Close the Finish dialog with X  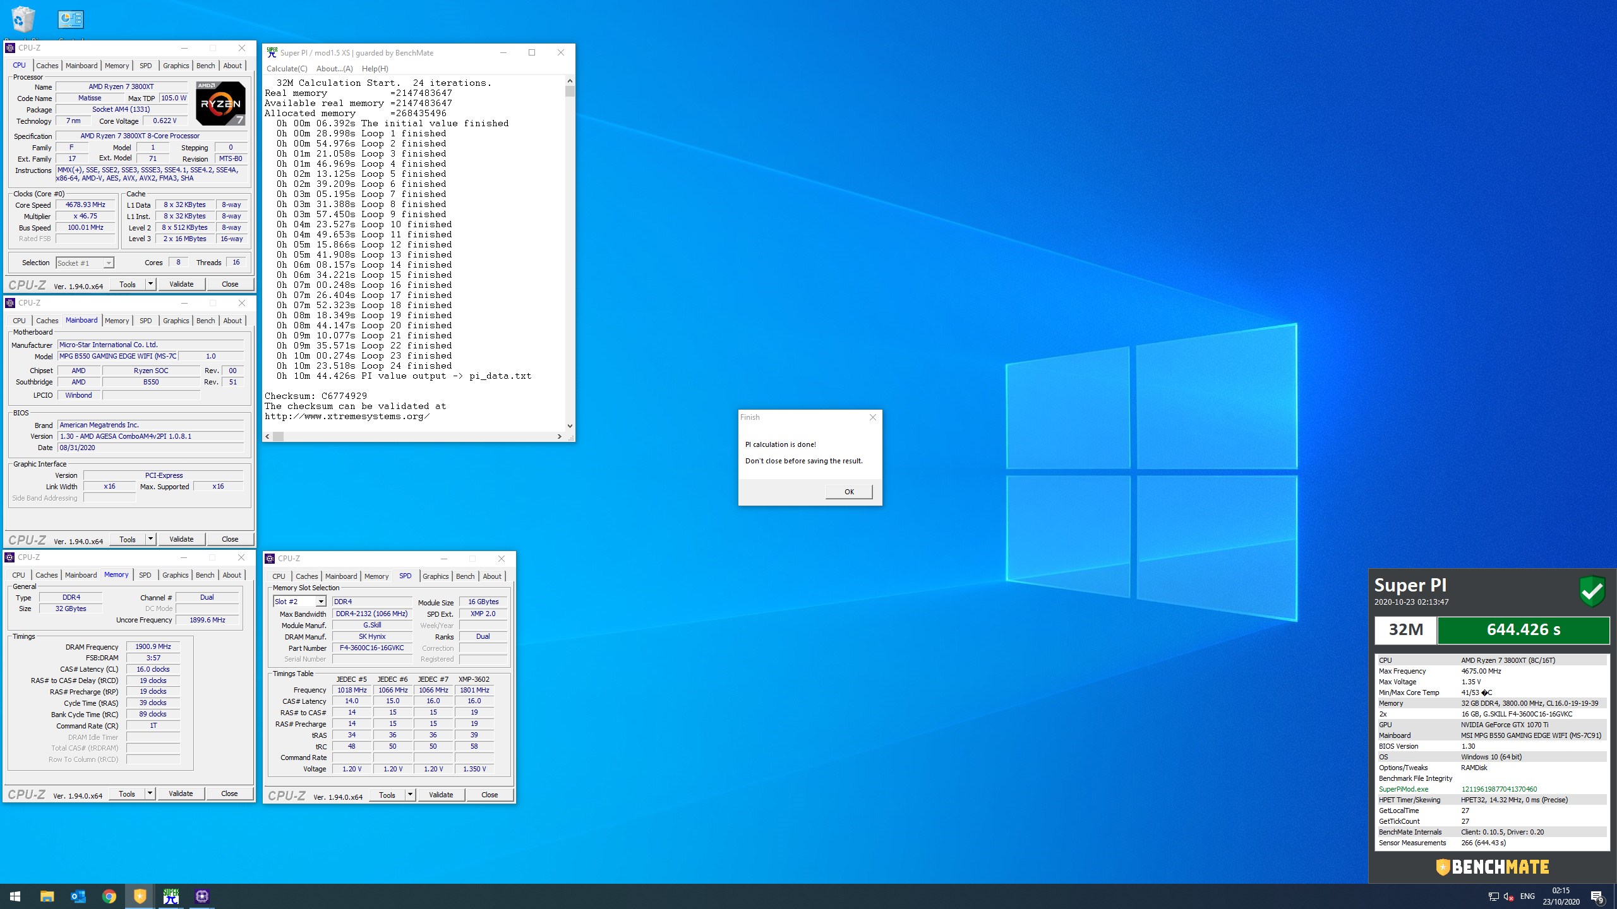coord(873,417)
